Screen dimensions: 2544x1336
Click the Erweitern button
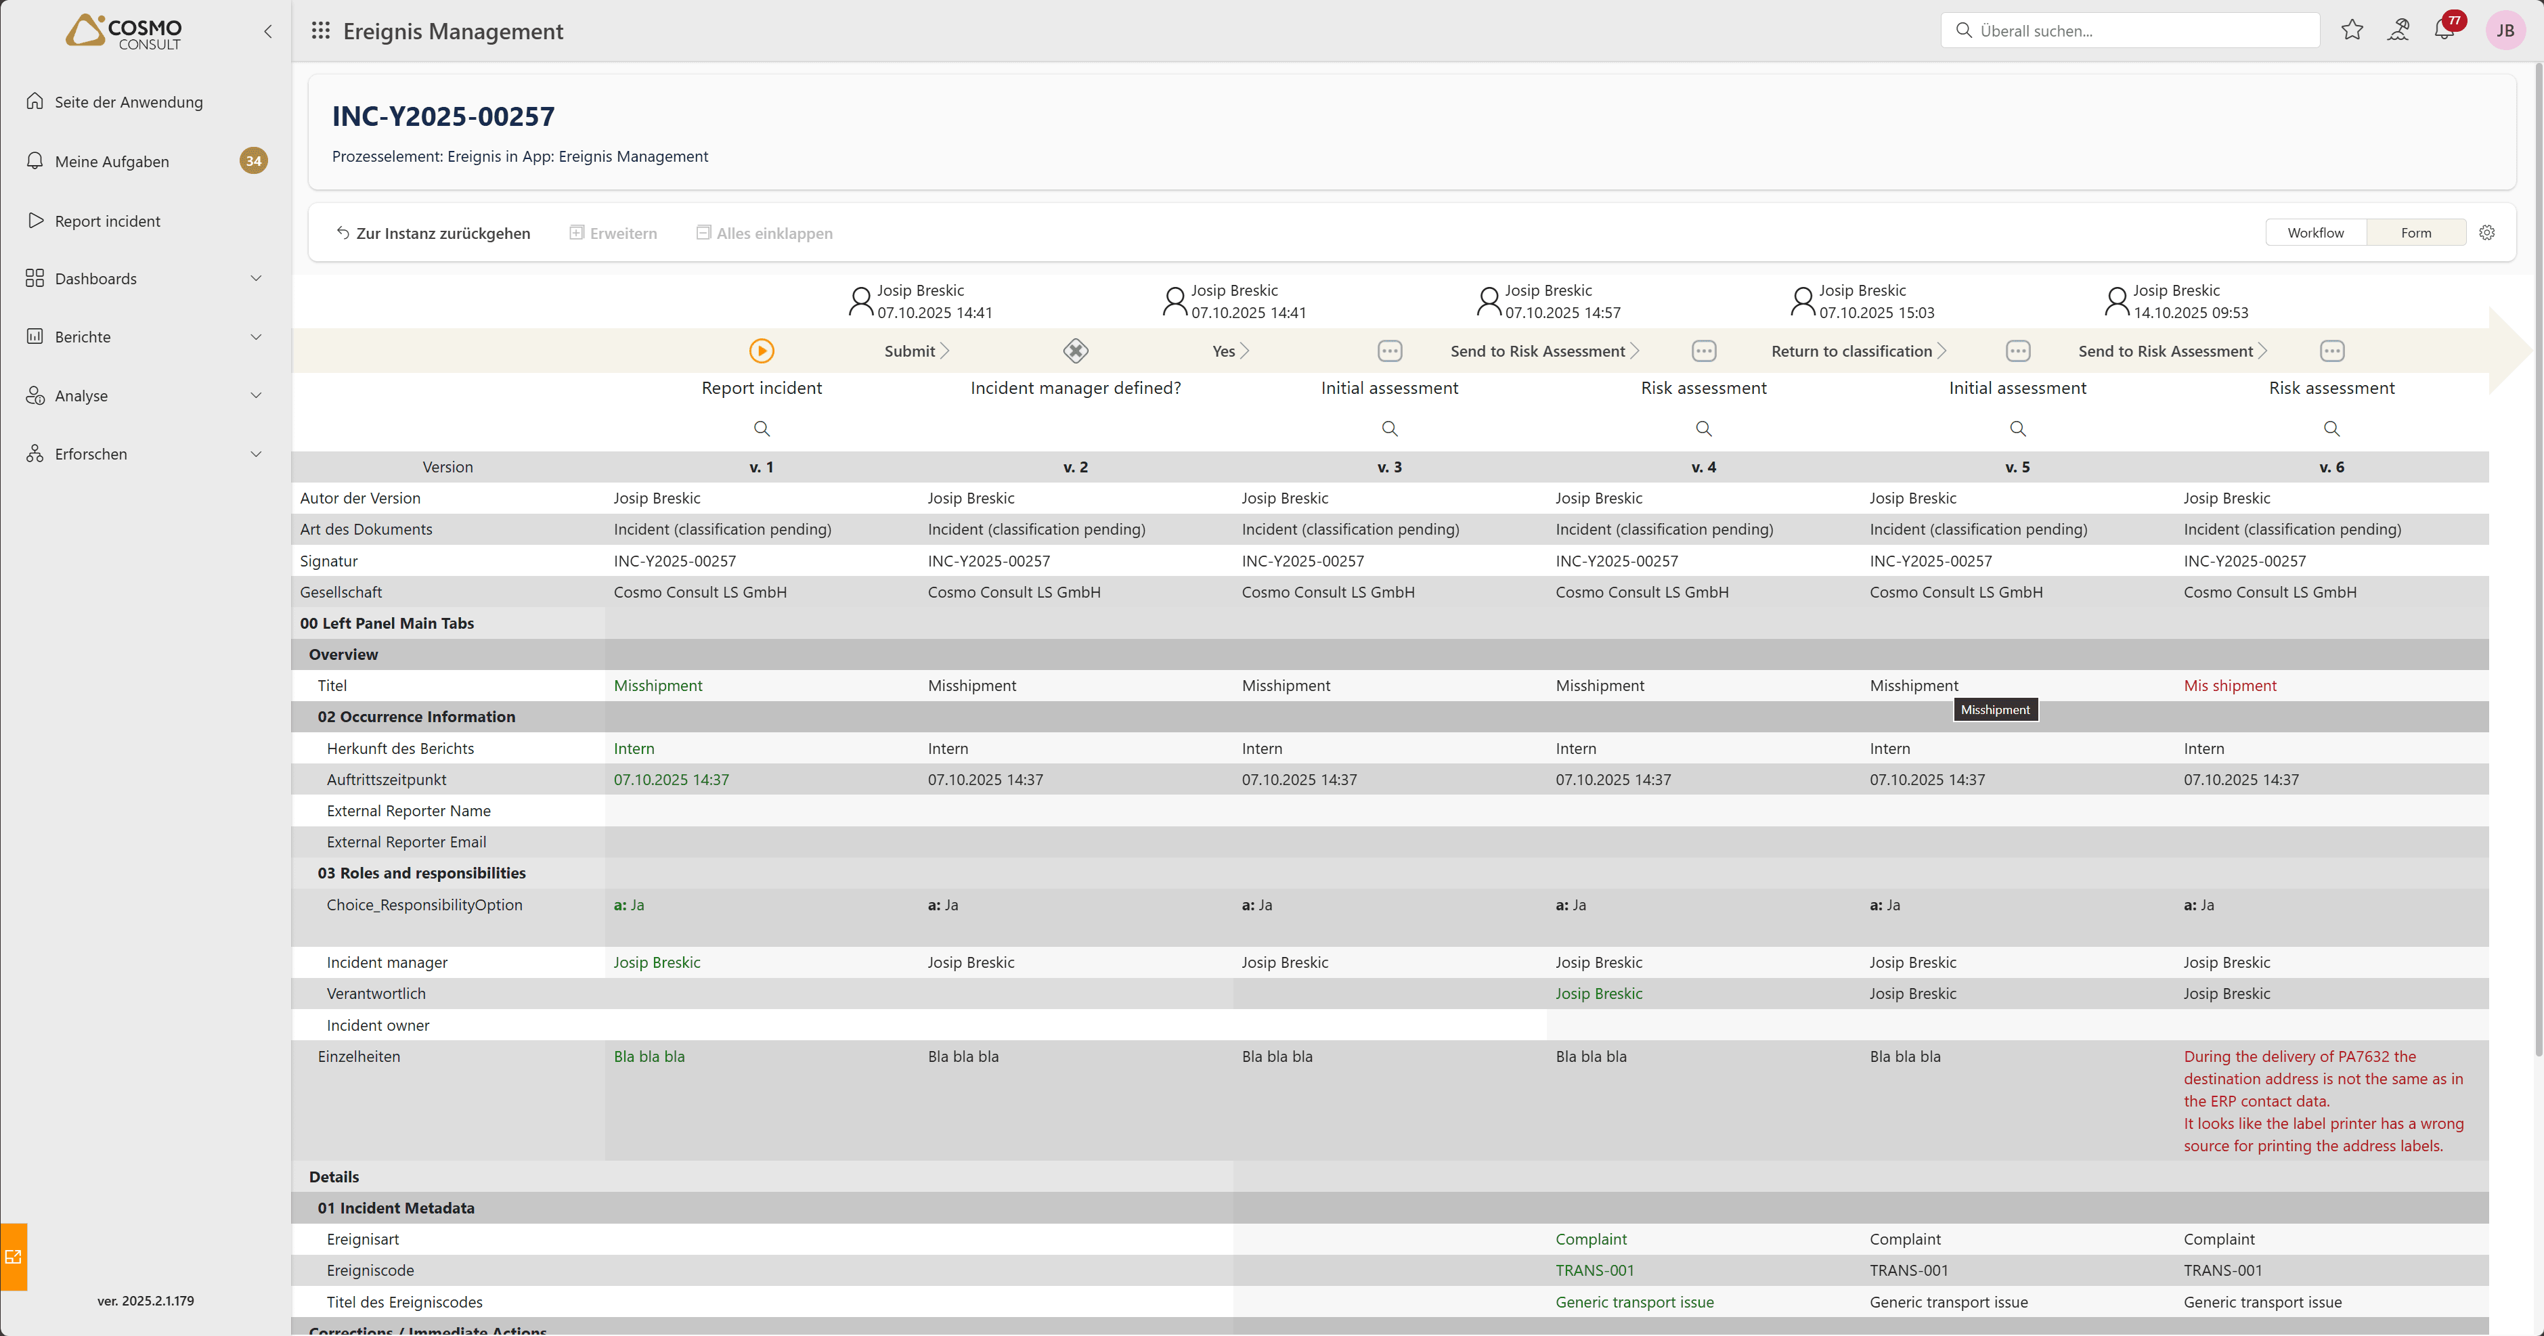[x=613, y=233]
